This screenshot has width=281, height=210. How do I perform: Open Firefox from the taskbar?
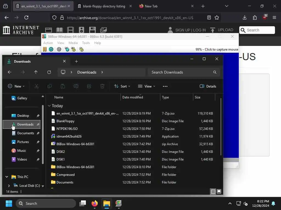click(95, 203)
